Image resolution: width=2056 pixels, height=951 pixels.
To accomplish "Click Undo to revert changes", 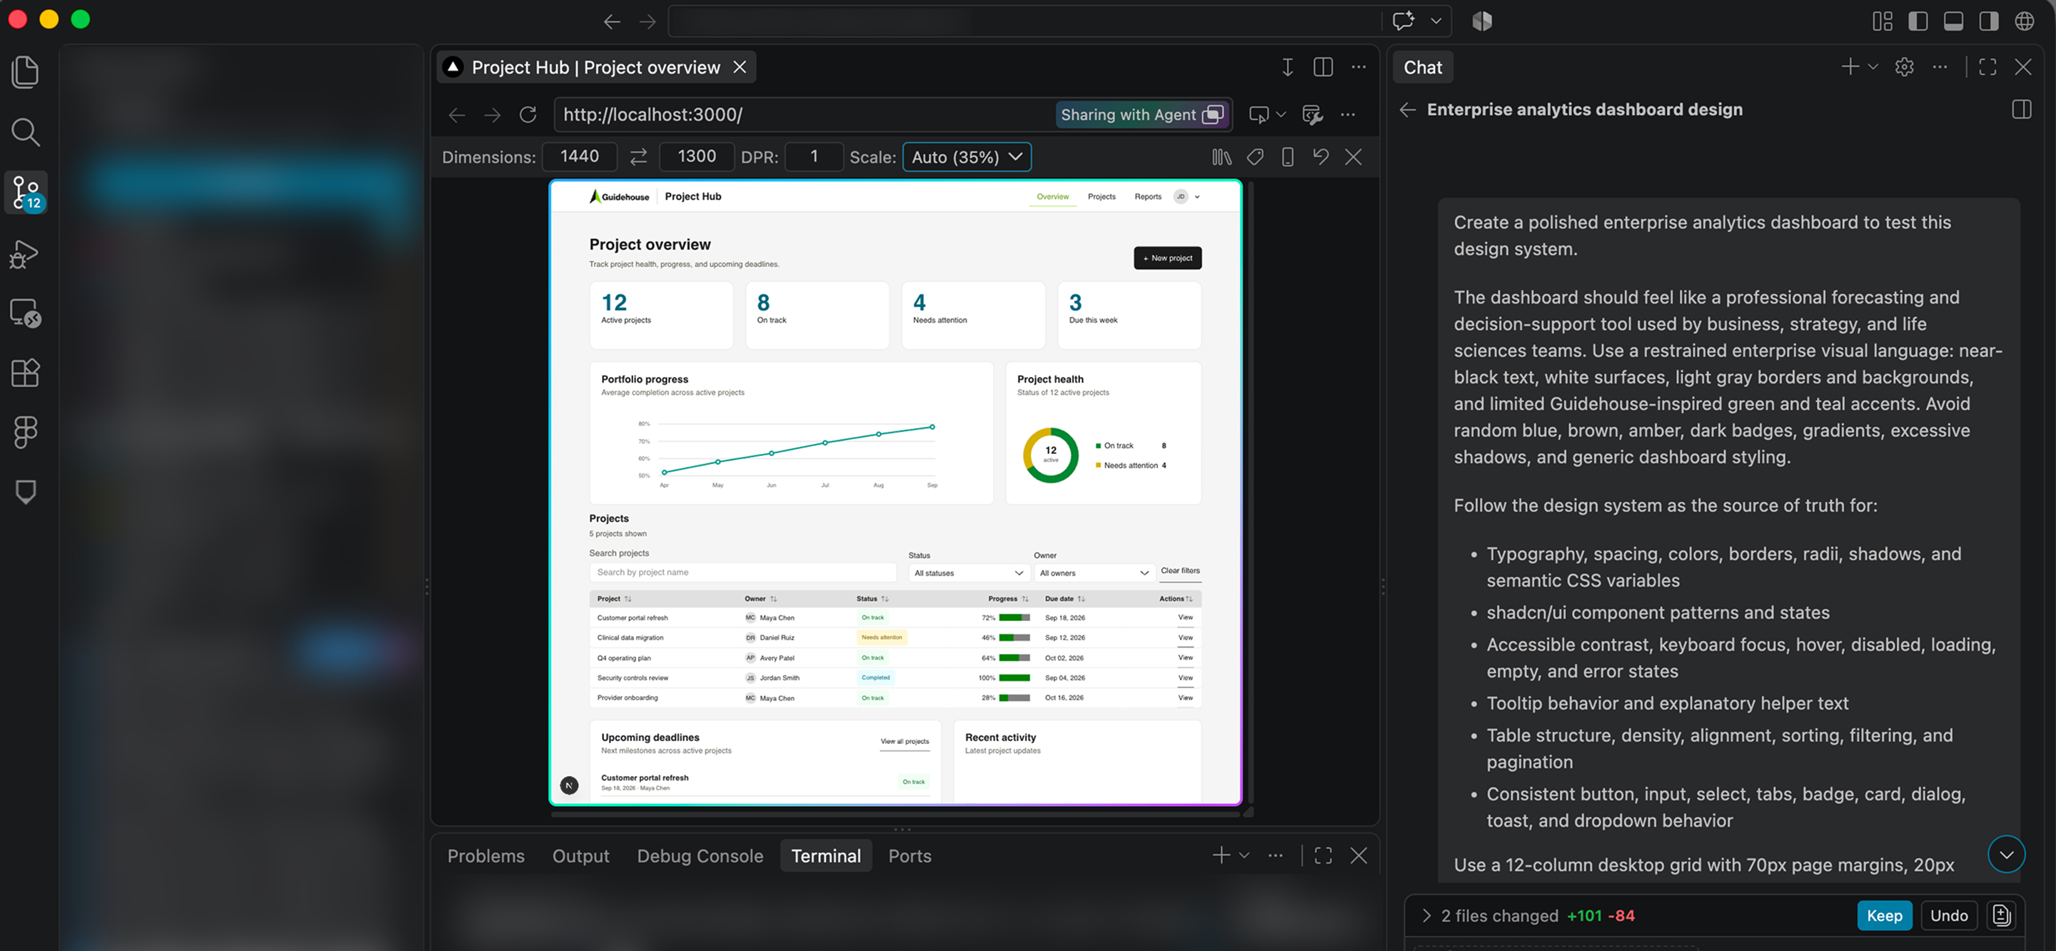I will click(x=1948, y=915).
